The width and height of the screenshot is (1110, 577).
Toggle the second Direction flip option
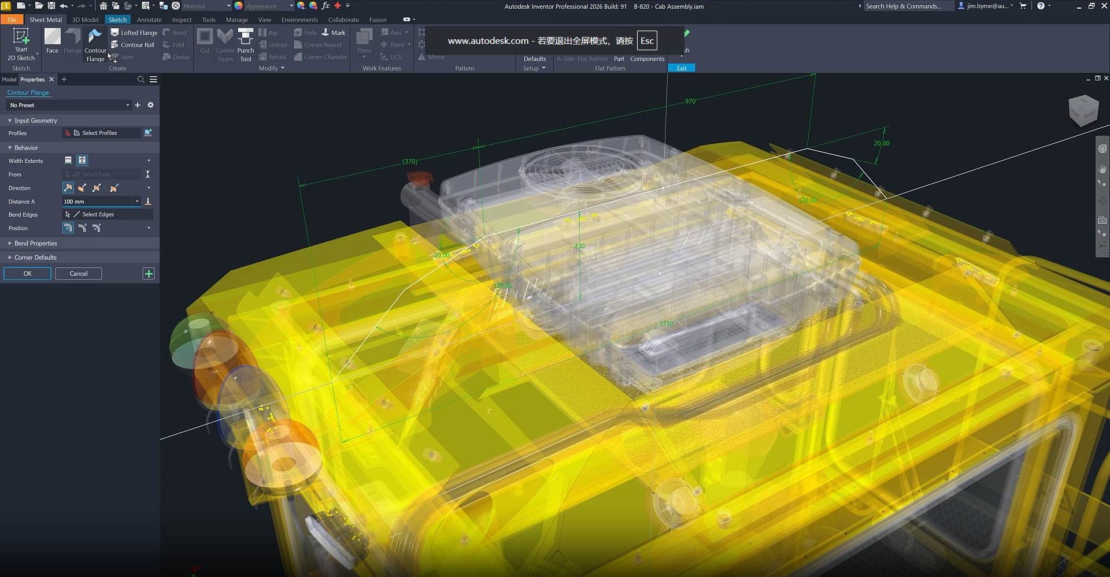click(x=82, y=188)
